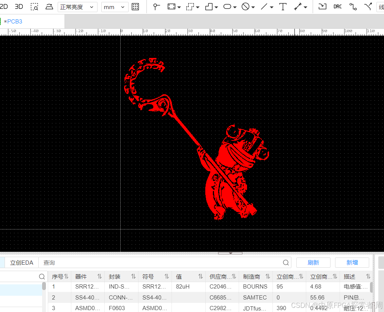This screenshot has height=312, width=384.
Task: Open the brightness dropdown 正常亮度
Action: tap(77, 7)
